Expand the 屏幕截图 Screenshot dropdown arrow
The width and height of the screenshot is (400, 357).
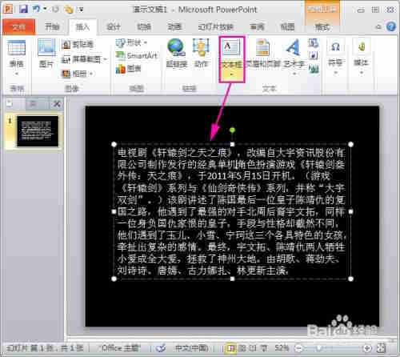[x=106, y=59]
